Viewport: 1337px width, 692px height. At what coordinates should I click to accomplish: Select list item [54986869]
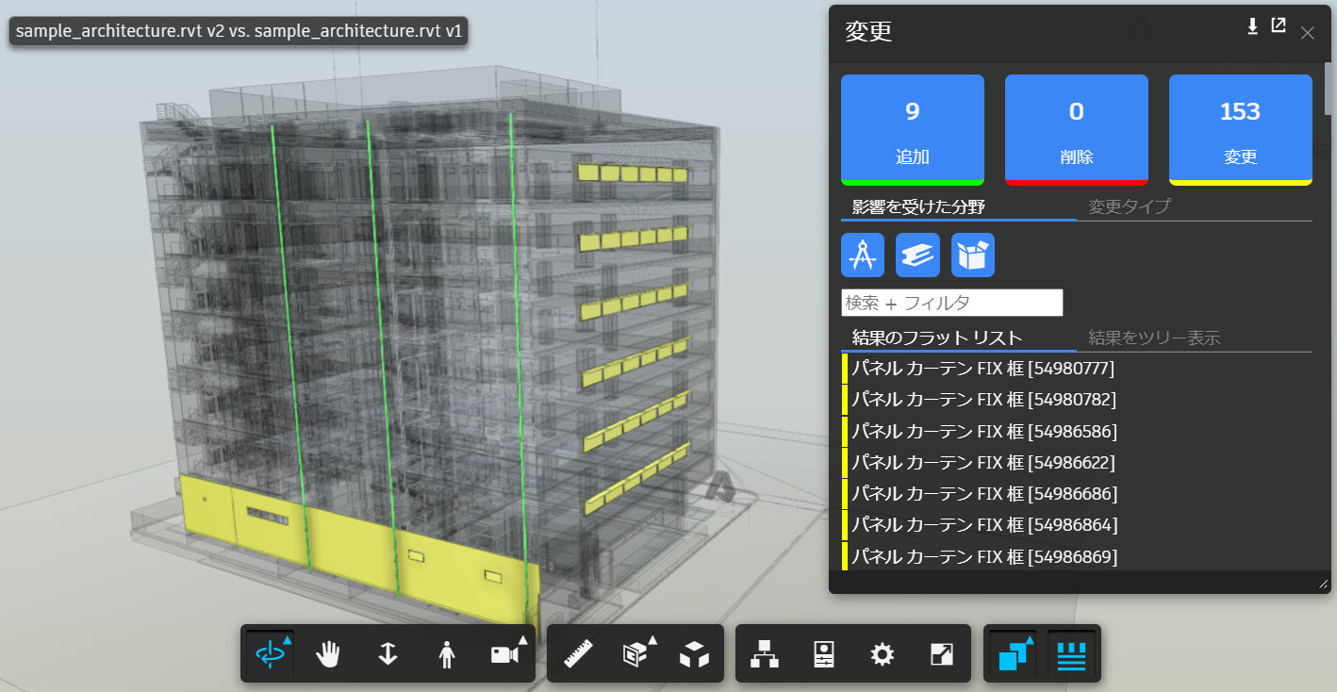(x=1077, y=556)
